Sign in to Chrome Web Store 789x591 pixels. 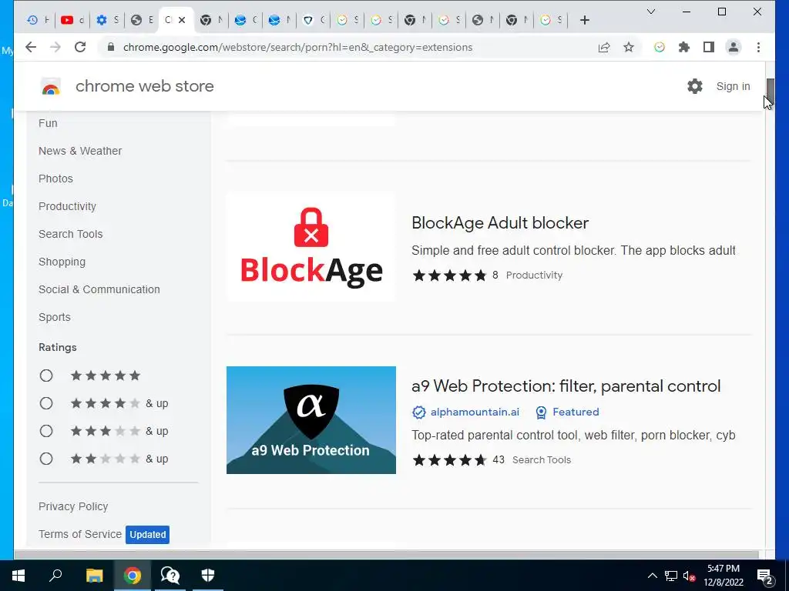point(733,86)
